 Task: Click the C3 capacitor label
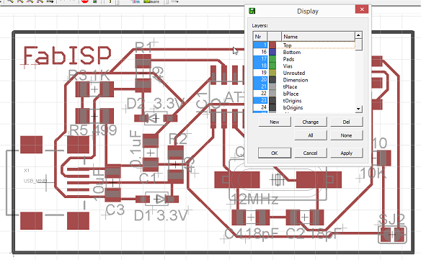point(115,210)
